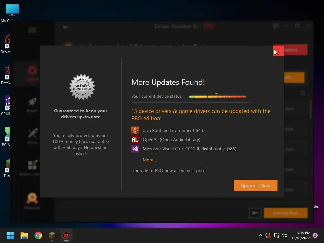Open the taskbar clock and date
The image size is (324, 243).
coord(301,235)
